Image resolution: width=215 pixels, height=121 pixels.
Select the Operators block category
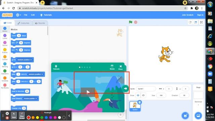[x=5, y=72]
